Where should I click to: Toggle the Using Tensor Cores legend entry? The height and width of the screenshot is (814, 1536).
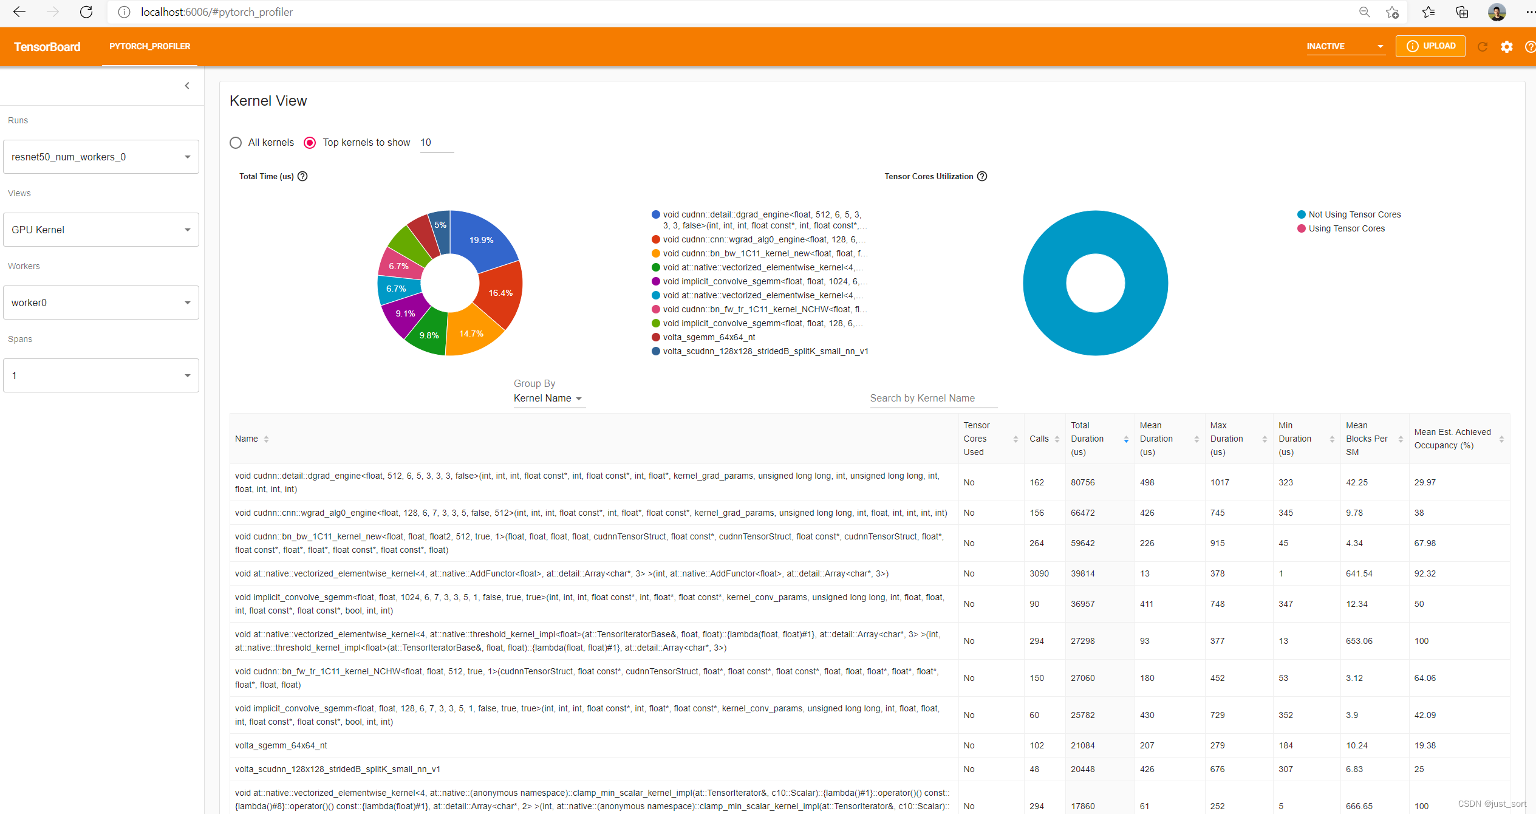coord(1346,228)
